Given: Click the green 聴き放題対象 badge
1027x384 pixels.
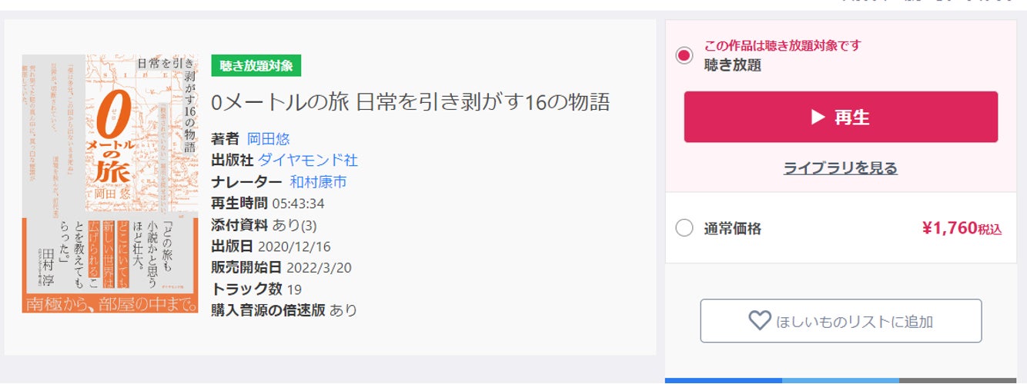Looking at the screenshot, I should 256,66.
